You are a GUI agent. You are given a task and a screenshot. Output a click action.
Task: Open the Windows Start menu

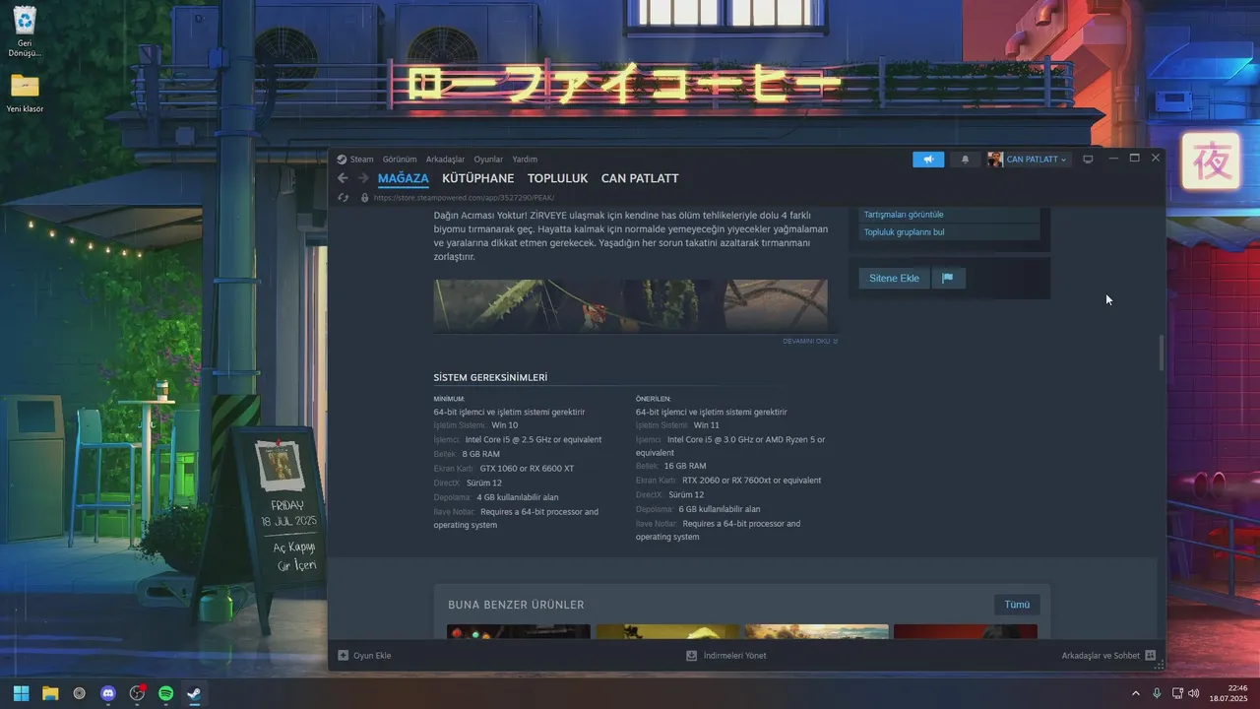point(22,693)
